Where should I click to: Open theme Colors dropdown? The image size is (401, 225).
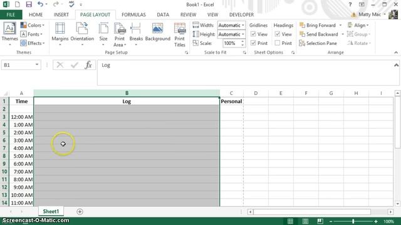pos(33,25)
